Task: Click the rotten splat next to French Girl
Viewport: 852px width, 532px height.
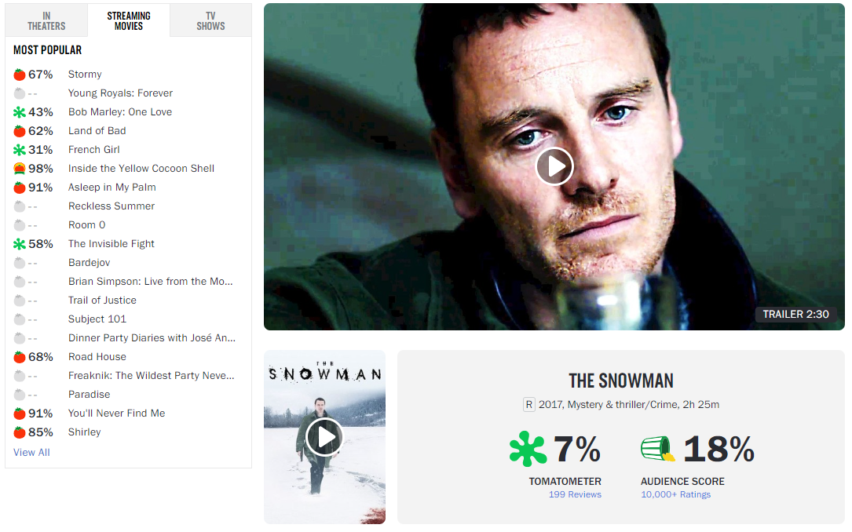Action: tap(20, 150)
